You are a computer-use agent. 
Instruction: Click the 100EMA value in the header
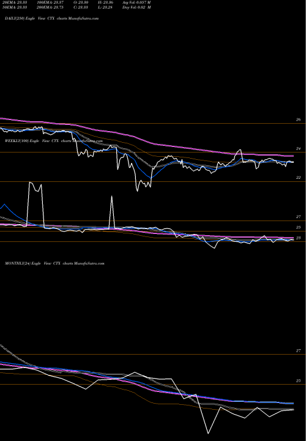click(x=51, y=2)
